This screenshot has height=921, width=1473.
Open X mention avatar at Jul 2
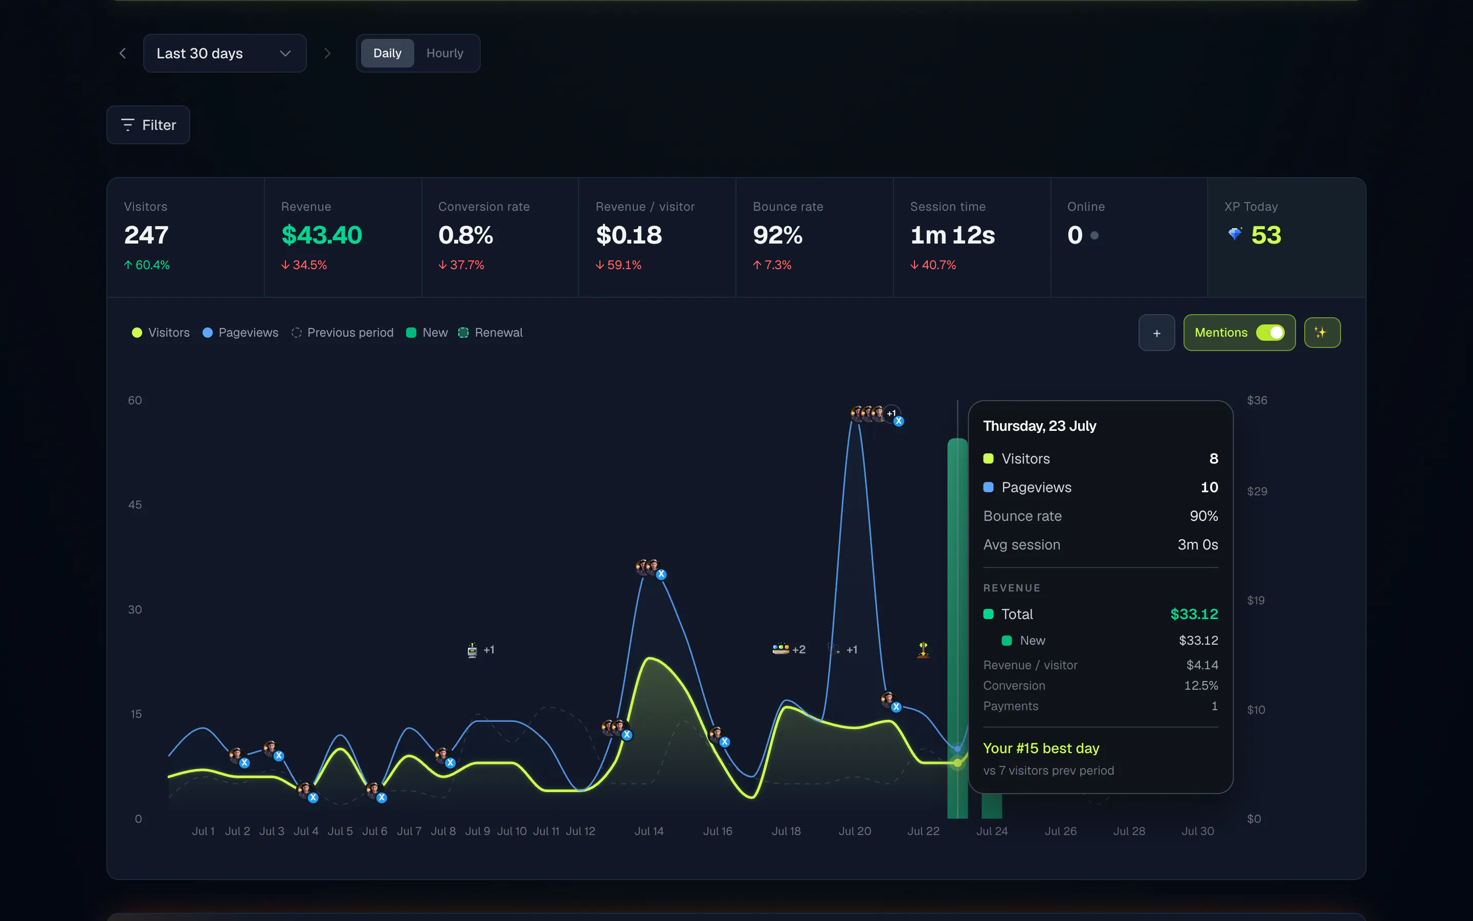click(x=239, y=757)
